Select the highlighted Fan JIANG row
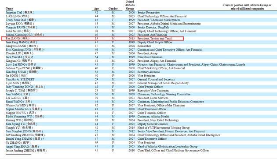277x159 pixels. [x=92, y=39]
